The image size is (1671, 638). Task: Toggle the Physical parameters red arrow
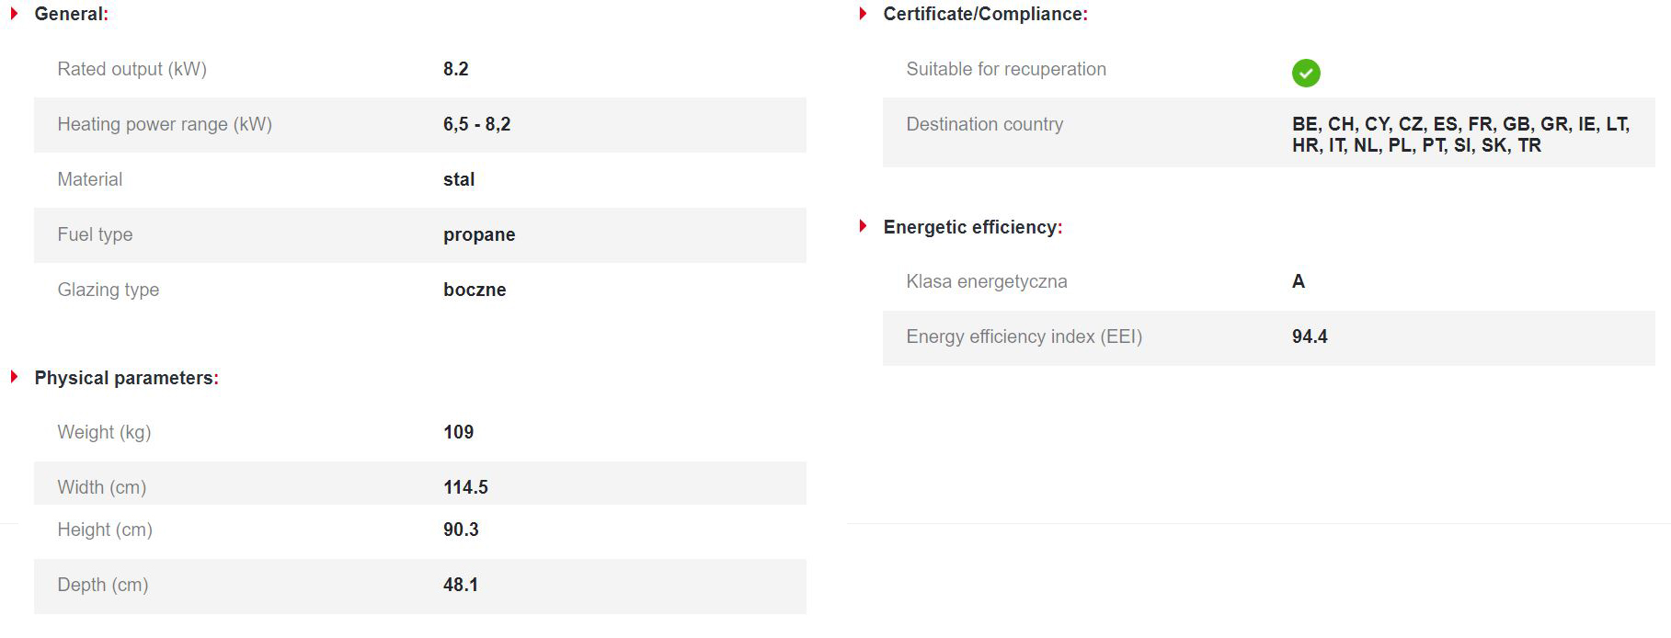[x=14, y=377]
